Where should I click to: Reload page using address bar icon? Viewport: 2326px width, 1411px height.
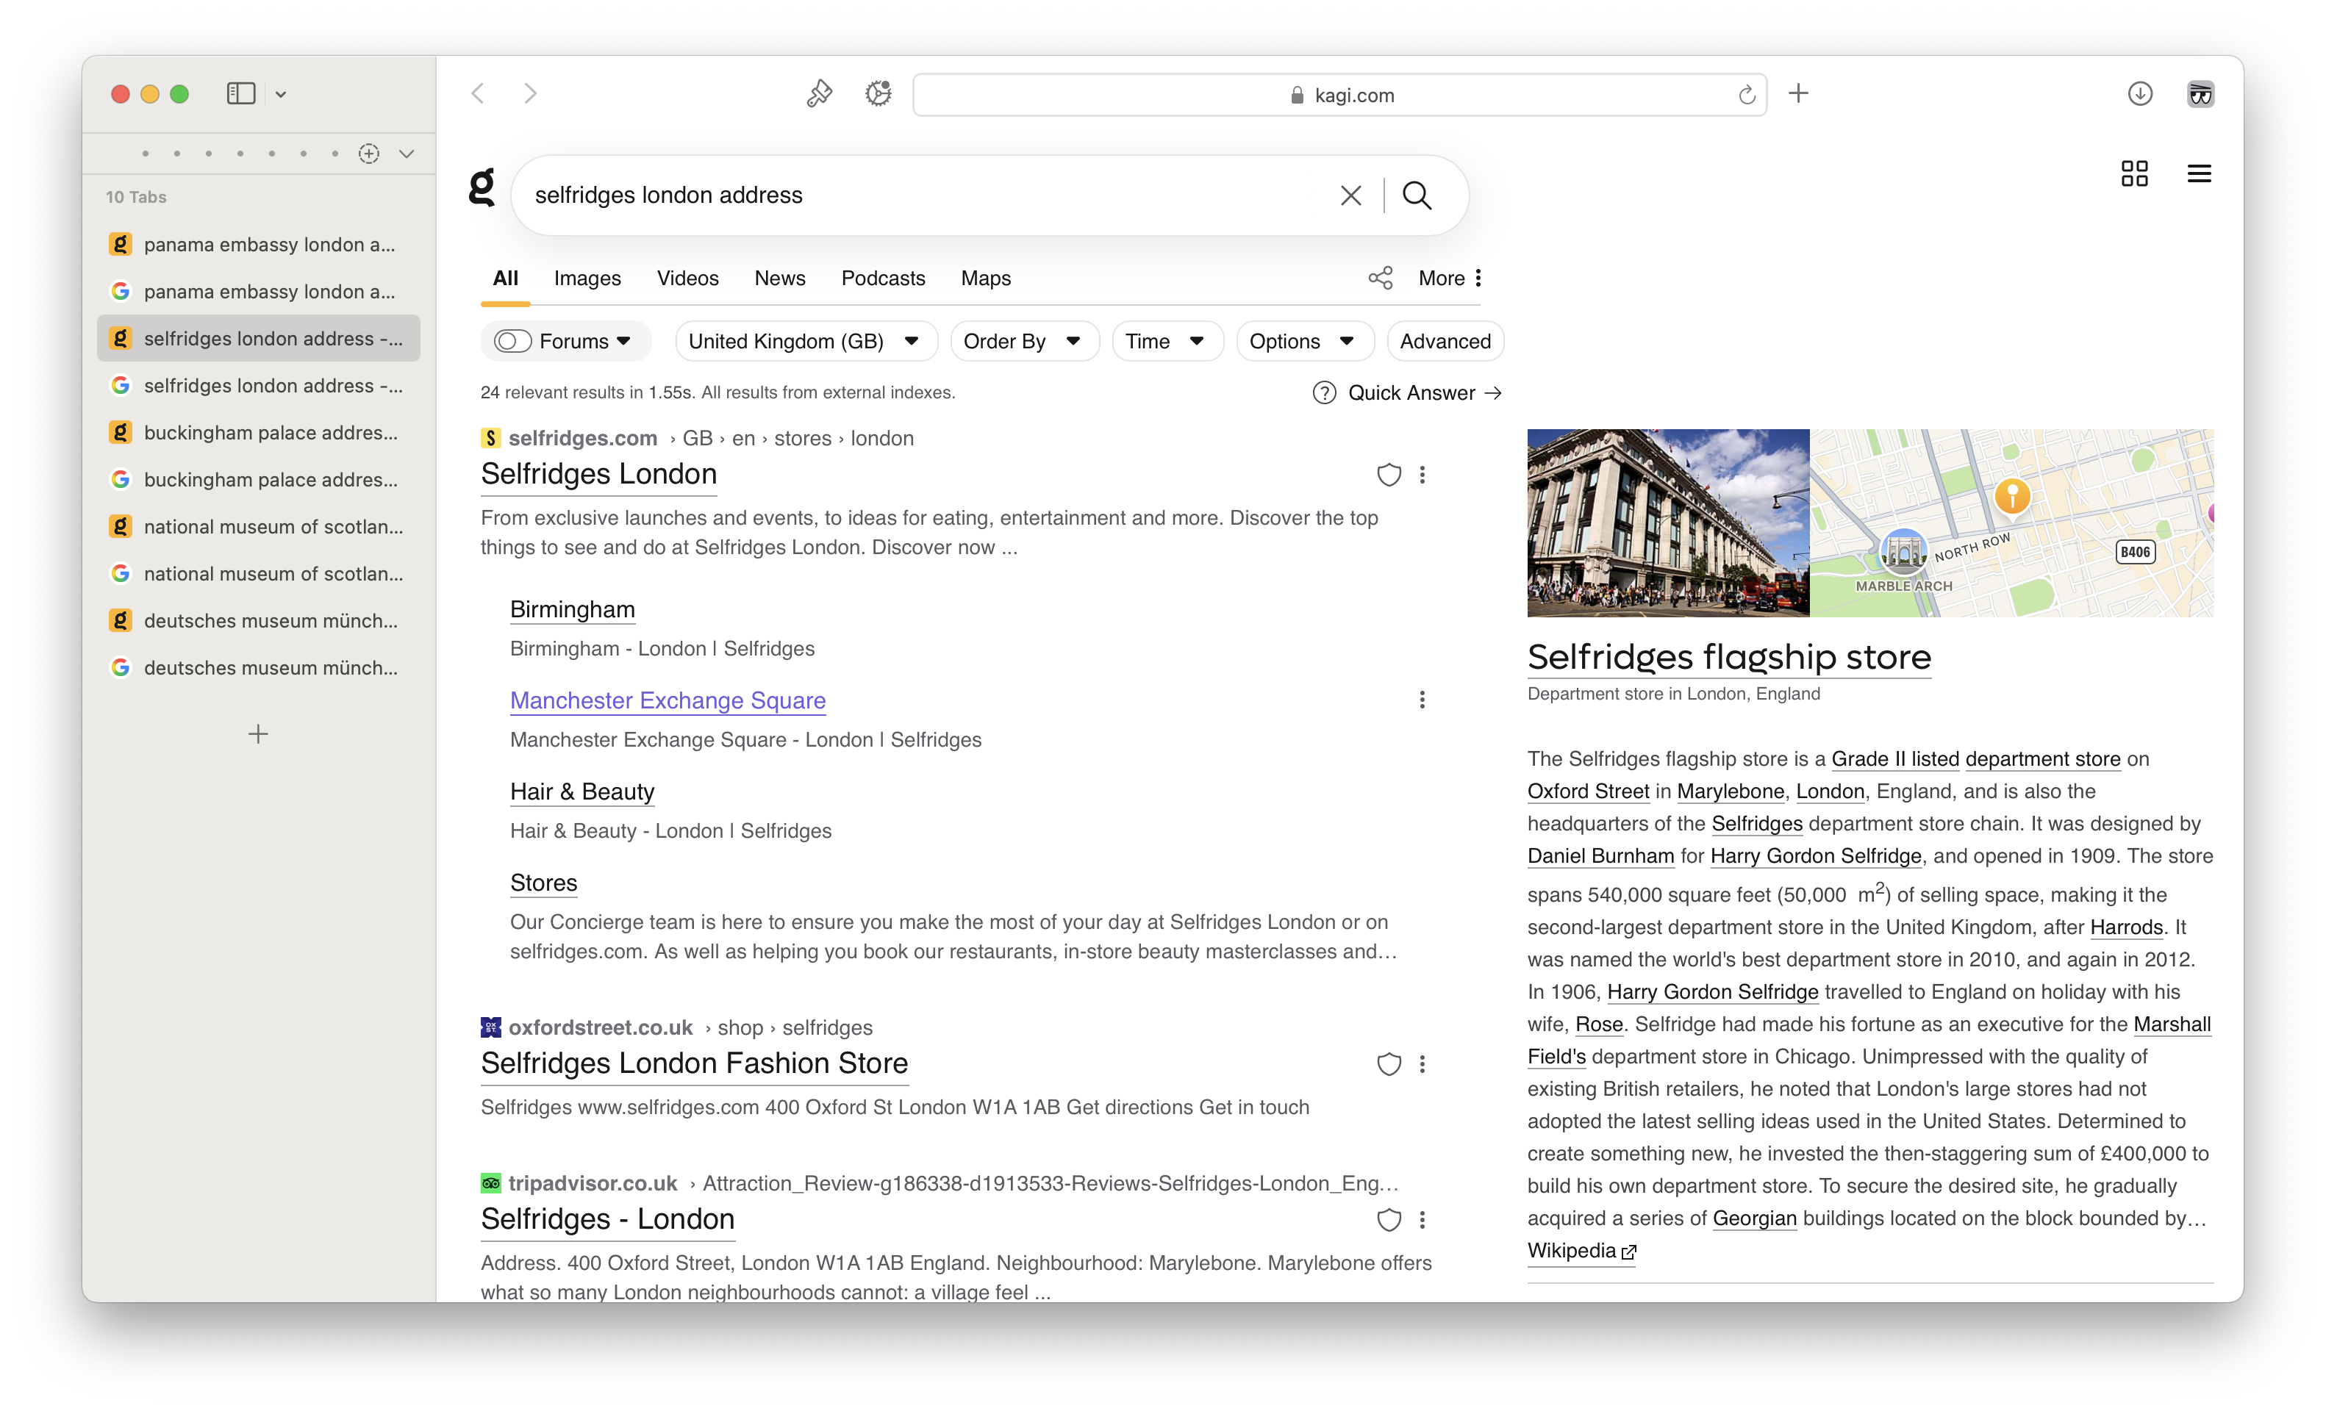coord(1747,94)
